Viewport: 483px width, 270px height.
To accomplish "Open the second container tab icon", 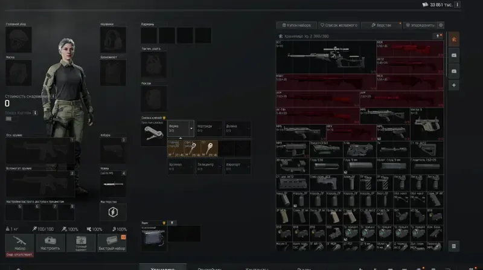I will pyautogui.click(x=454, y=71).
